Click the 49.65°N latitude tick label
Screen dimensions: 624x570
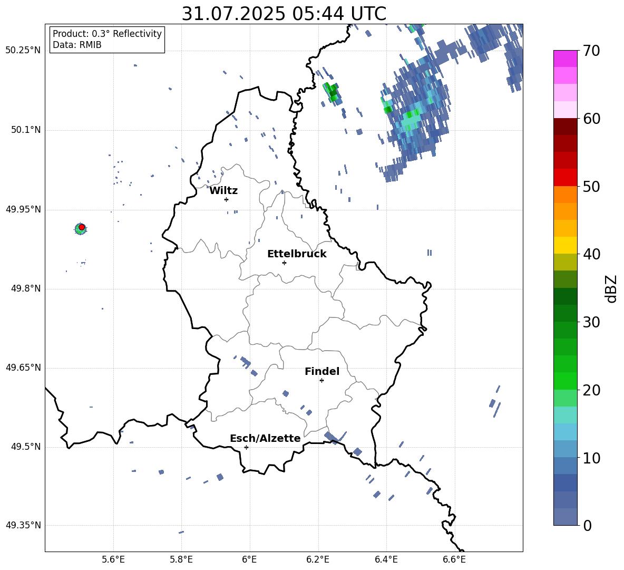23,368
